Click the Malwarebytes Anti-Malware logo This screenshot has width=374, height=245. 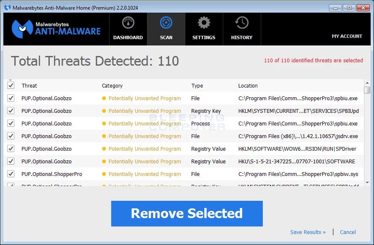point(56,29)
